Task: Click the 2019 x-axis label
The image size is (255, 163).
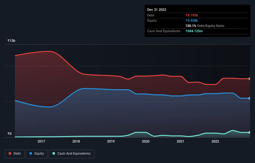Action: pos(111,141)
